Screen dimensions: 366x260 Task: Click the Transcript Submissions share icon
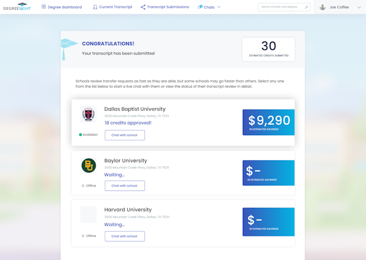pyautogui.click(x=143, y=7)
